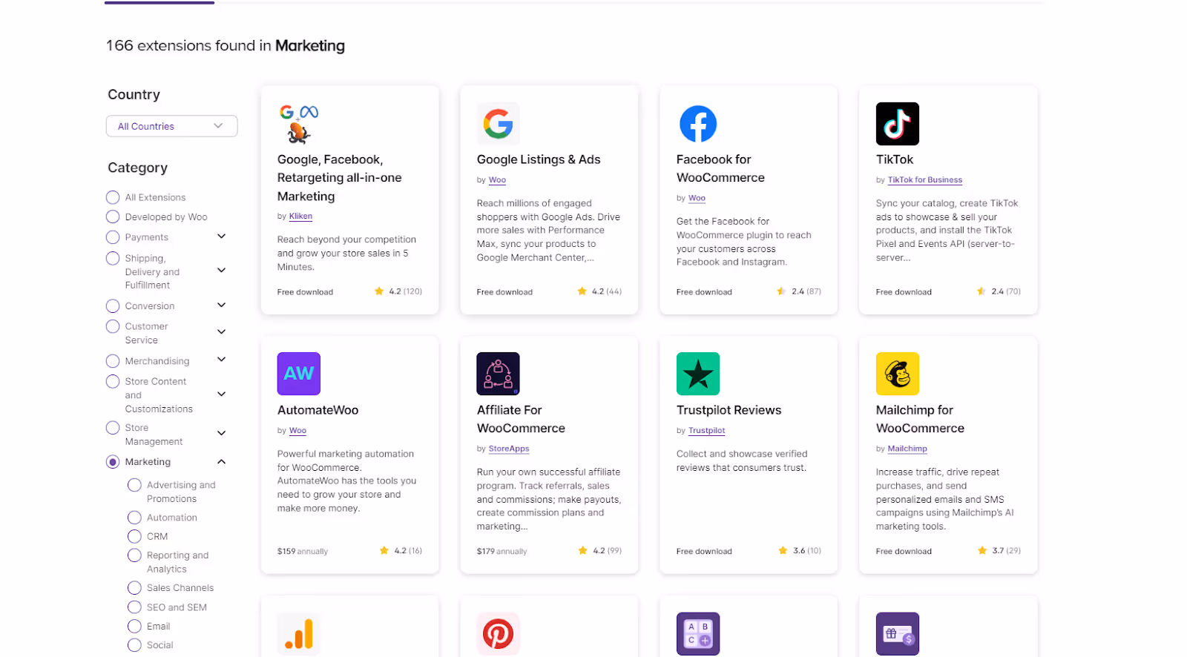Click the Pinterest icon at the bottom
This screenshot has width=1187, height=657.
point(498,634)
